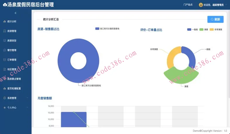Click donut label 丽江束河古镇民宿客栈 below chart
230x134 pixels.
tap(91, 86)
